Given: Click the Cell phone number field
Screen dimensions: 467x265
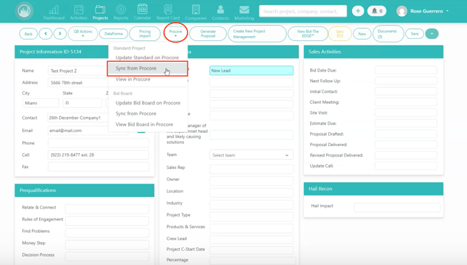Looking at the screenshot, I should tap(98, 155).
